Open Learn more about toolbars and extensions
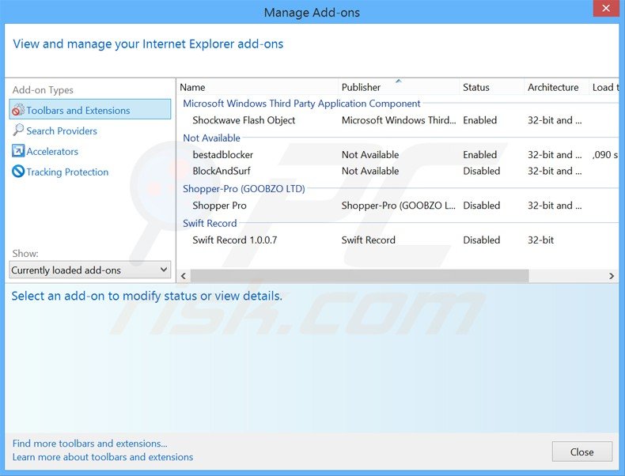This screenshot has height=476, width=625. (103, 457)
